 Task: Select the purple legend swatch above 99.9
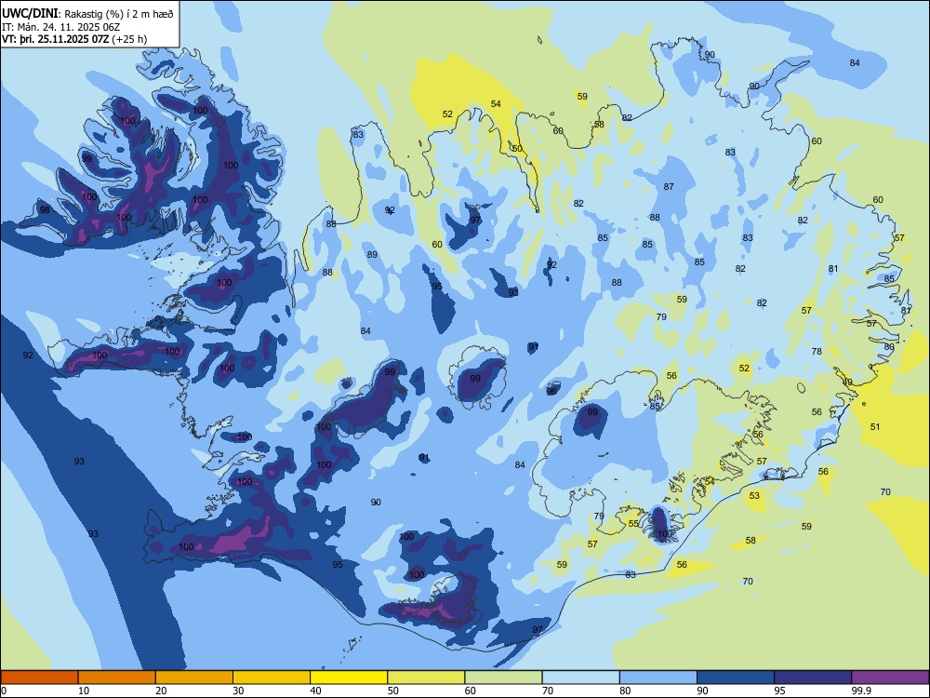pyautogui.click(x=890, y=678)
